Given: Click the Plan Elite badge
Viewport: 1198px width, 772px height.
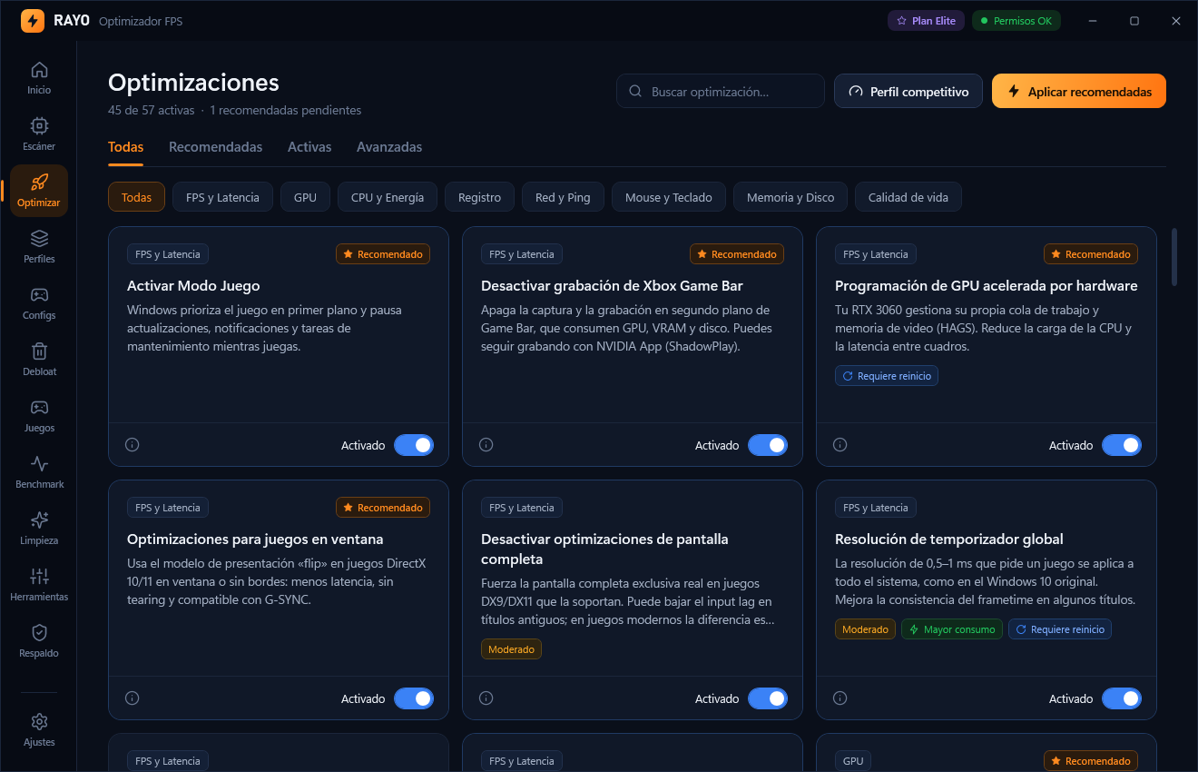Looking at the screenshot, I should [x=926, y=21].
